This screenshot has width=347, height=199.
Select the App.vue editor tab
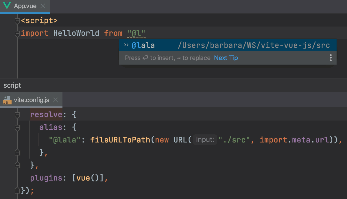(x=25, y=5)
